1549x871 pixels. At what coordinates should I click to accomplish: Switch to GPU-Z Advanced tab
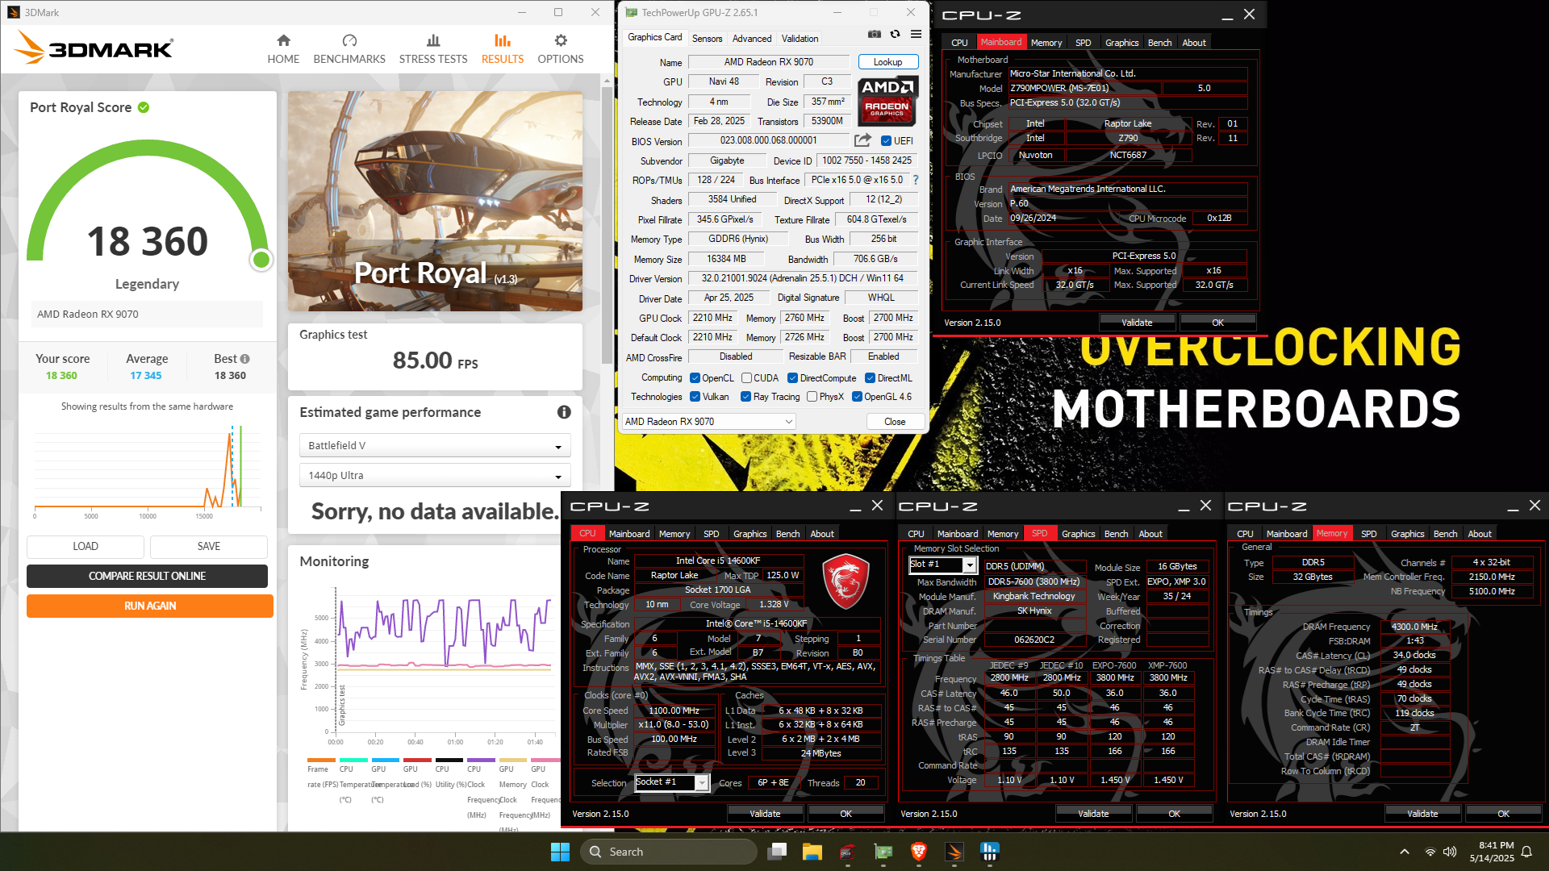point(752,38)
